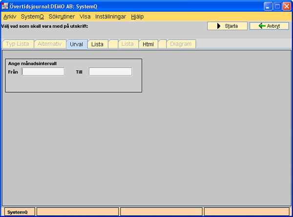Click the application icon in the title bar
This screenshot has width=293, height=217.
coord(6,6)
